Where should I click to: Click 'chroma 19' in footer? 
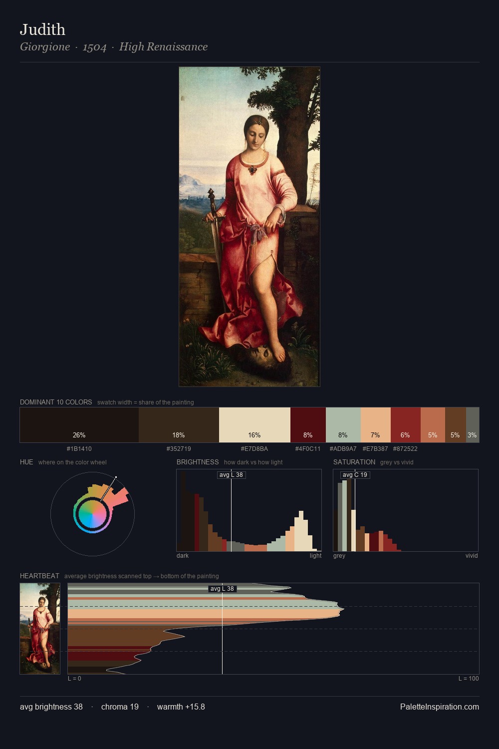tap(120, 707)
